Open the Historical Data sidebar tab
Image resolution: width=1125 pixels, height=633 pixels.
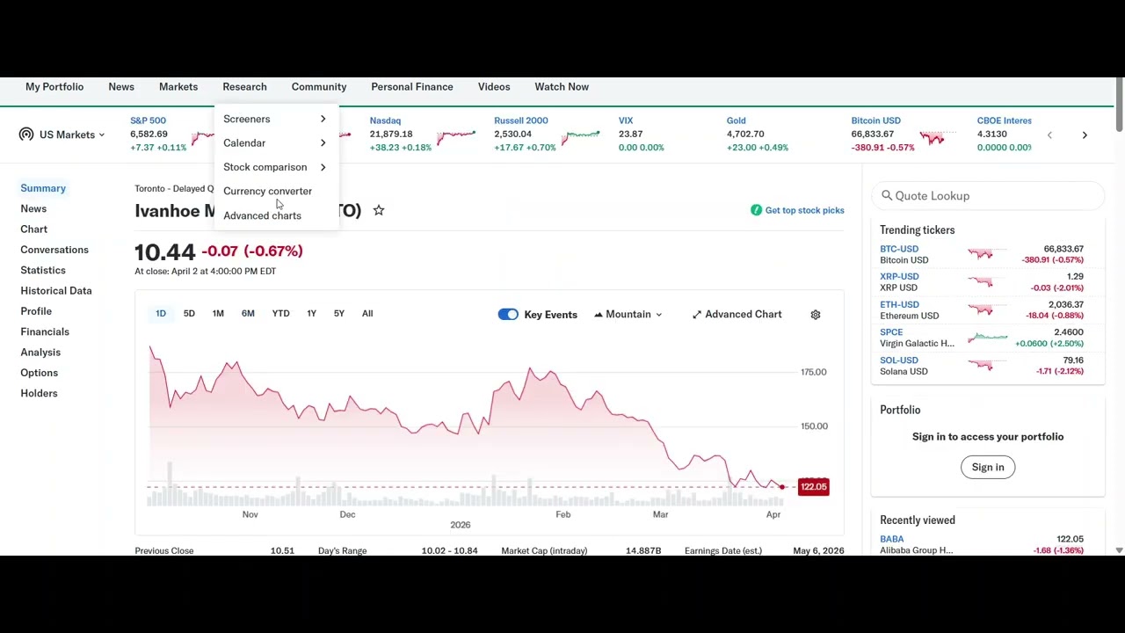tap(56, 291)
